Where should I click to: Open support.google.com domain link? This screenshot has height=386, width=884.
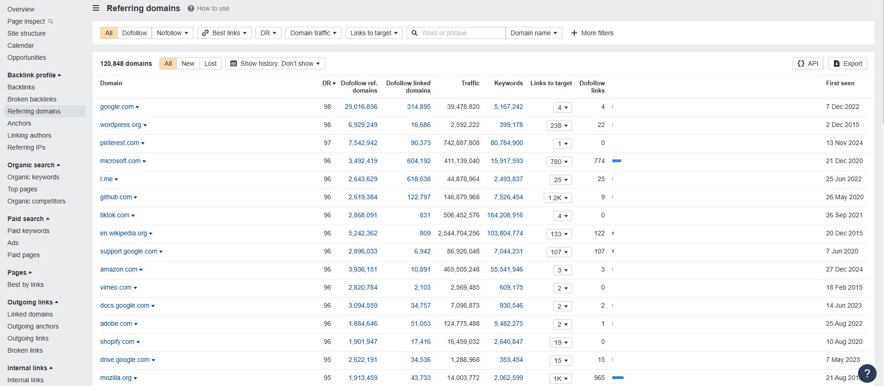(128, 251)
